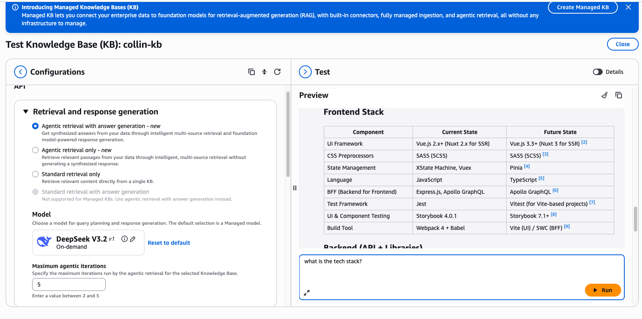Run the test query

(603, 290)
